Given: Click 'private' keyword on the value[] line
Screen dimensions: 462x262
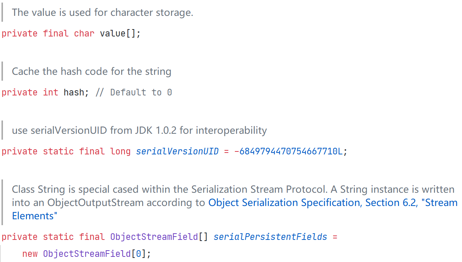Looking at the screenshot, I should pyautogui.click(x=20, y=34).
